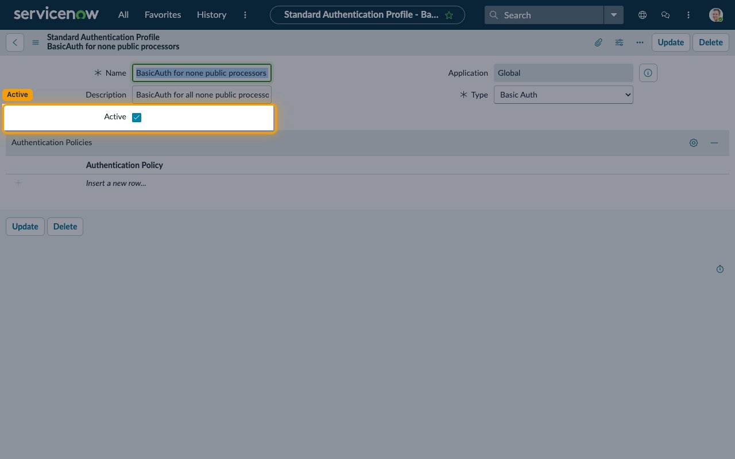Open the header vertical ellipsis menu
The width and height of the screenshot is (735, 459).
coord(688,15)
